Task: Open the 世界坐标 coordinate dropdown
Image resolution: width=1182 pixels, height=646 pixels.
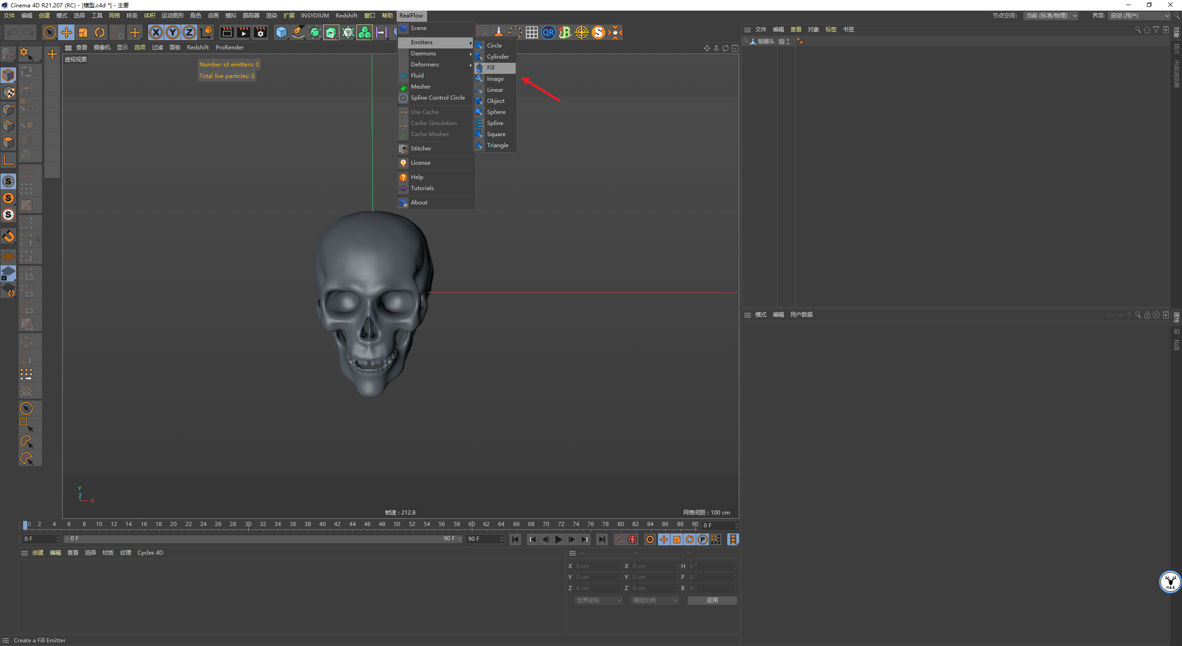Action: click(x=598, y=600)
